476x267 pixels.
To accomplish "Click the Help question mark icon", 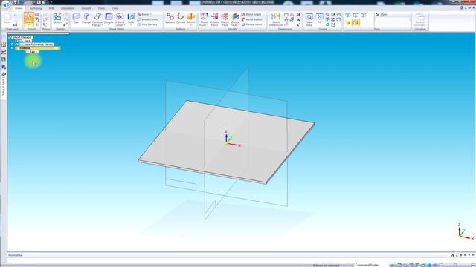I will click(461, 8).
